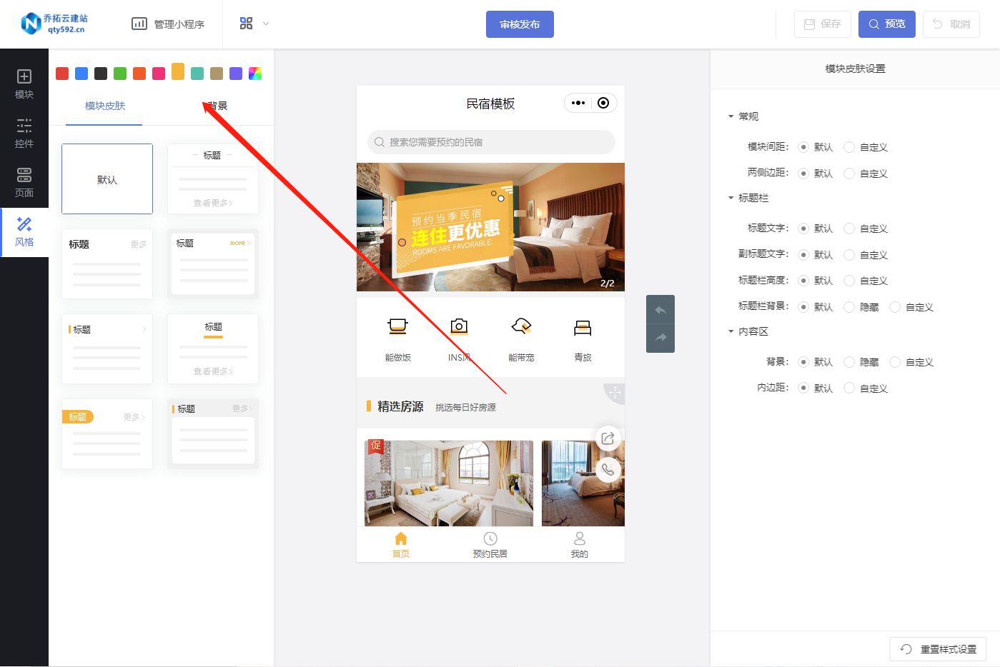Select the 页面 sidebar icon

(24, 183)
